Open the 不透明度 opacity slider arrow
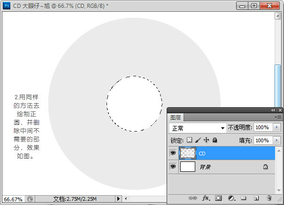Screen dimensions: 284x205 tap(276, 127)
